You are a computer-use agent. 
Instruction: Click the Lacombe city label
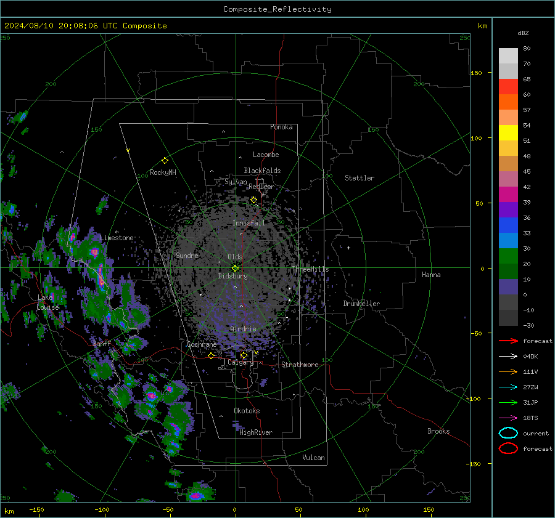[x=266, y=155]
